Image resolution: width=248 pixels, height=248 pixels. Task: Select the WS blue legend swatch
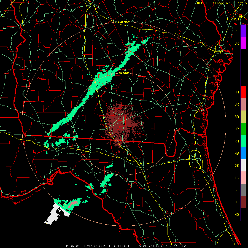tap(243, 153)
